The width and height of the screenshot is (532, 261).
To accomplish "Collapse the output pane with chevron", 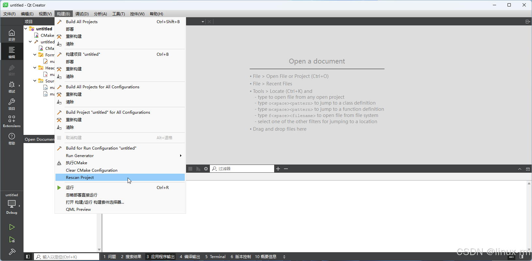I will pyautogui.click(x=520, y=169).
